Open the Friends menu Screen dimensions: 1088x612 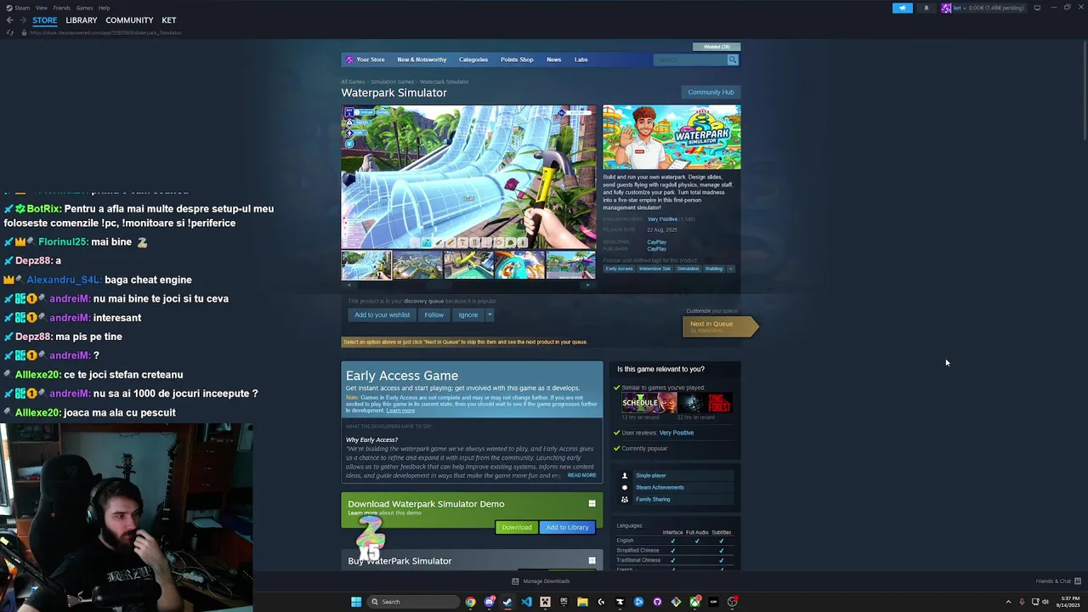click(x=61, y=8)
